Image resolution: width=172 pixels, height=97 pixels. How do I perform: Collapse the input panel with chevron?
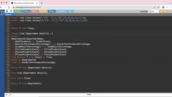[x=6, y=95]
